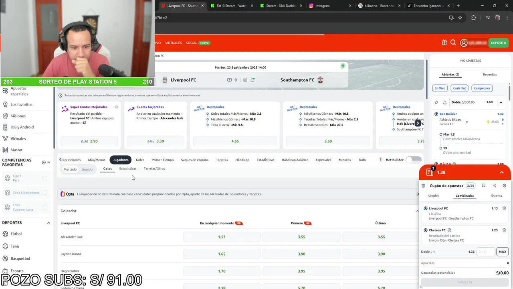The image size is (513, 289).
Task: Filter open bets by En Vivo
Action: point(440,88)
